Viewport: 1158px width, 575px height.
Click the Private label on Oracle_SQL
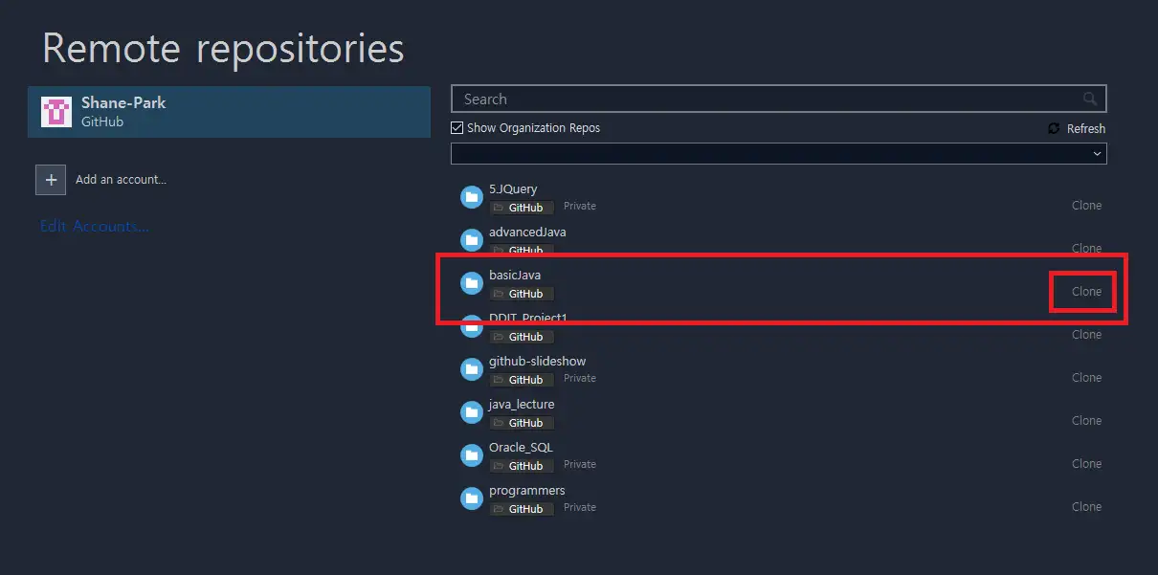580,464
